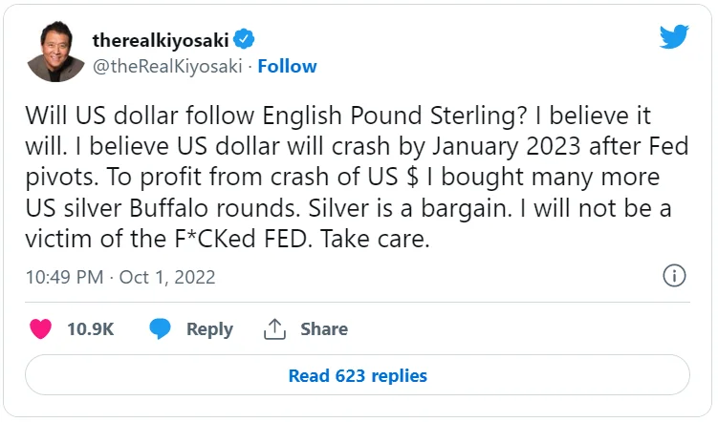
Task: Click the Share text label
Action: (324, 328)
